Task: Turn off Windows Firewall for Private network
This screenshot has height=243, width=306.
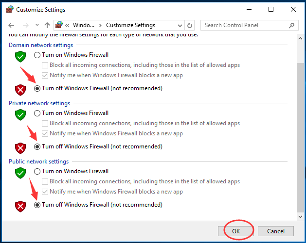Action: 37,146
